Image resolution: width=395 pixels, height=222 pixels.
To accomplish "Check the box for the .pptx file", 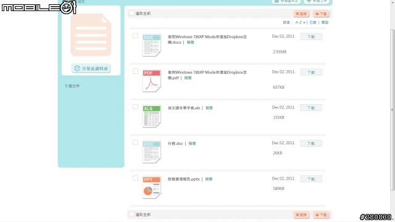I will [x=135, y=178].
